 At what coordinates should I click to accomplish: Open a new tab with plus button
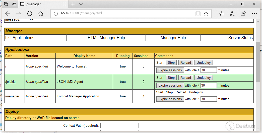73,4
